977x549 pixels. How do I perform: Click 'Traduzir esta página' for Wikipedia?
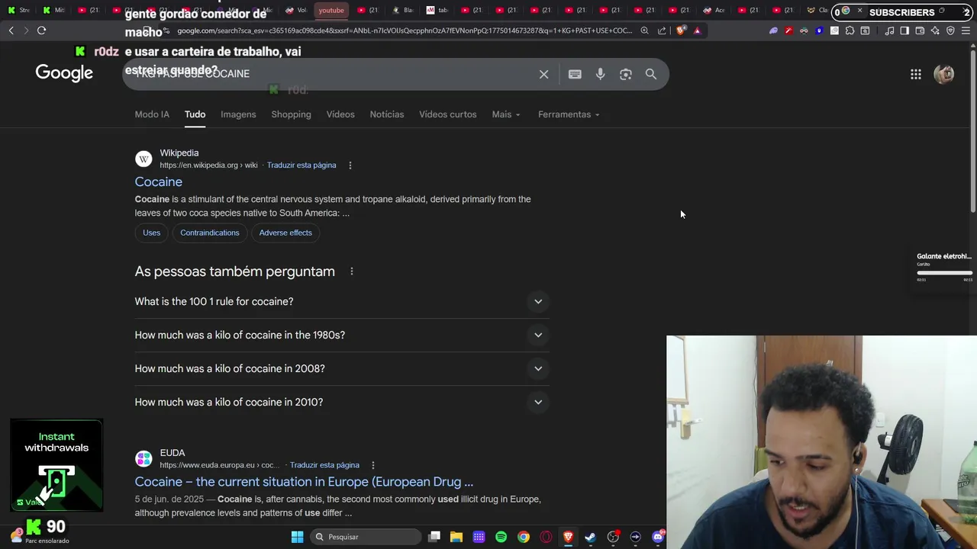click(301, 165)
